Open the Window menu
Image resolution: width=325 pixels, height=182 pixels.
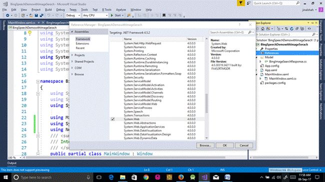pyautogui.click(x=136, y=9)
